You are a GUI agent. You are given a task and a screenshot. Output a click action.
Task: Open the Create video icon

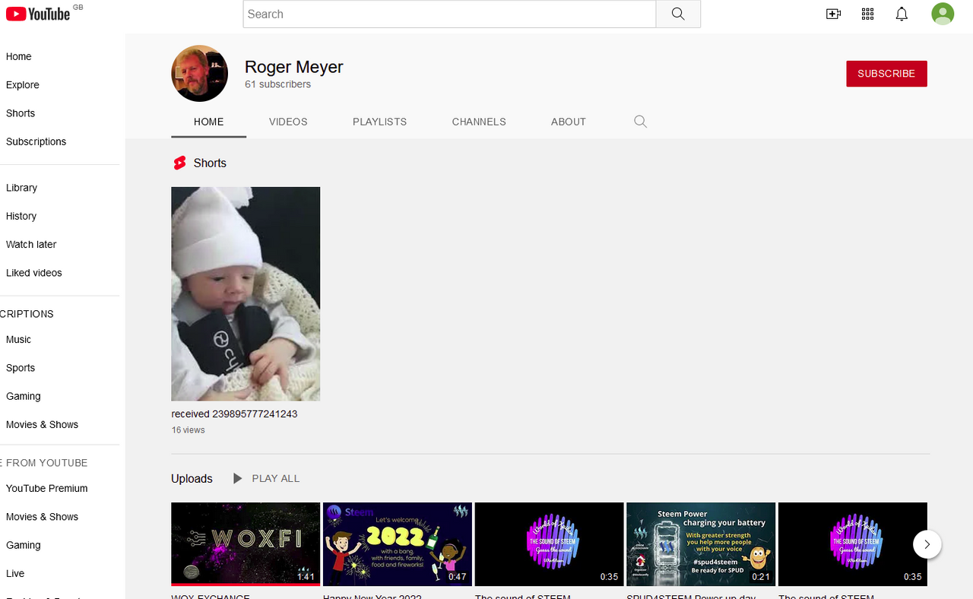tap(833, 14)
